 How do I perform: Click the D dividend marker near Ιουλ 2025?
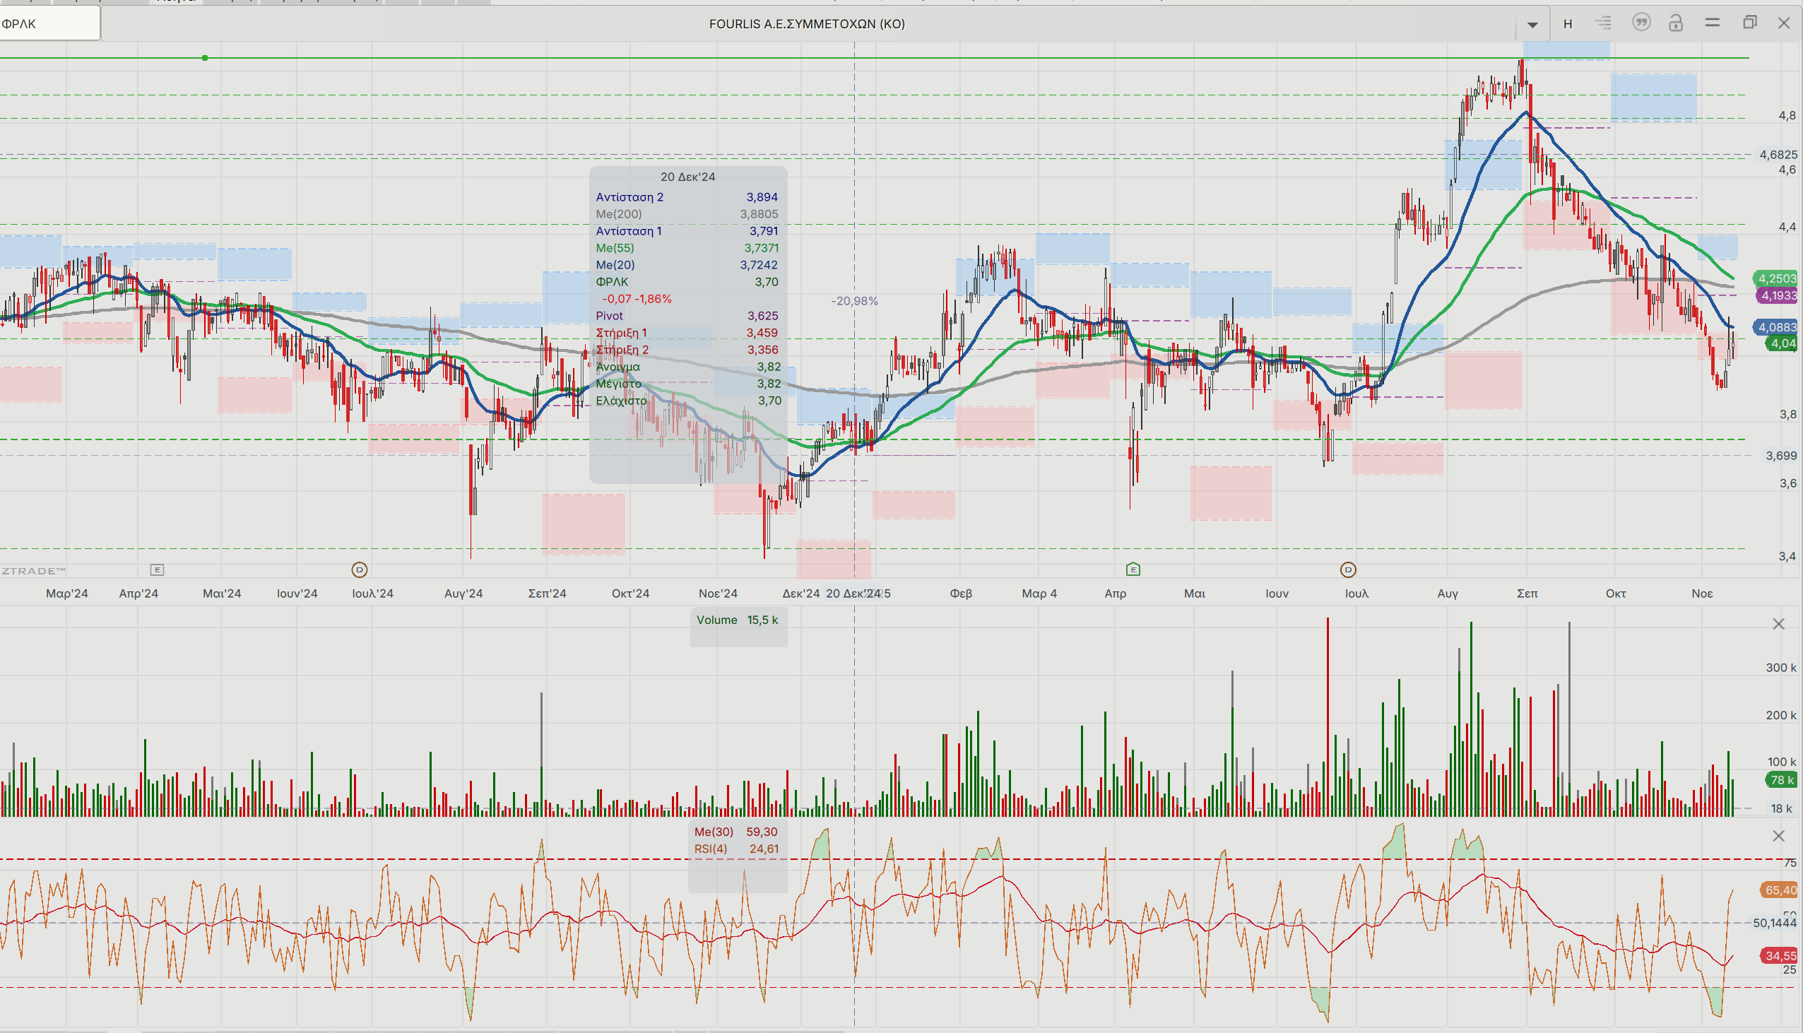tap(1347, 569)
